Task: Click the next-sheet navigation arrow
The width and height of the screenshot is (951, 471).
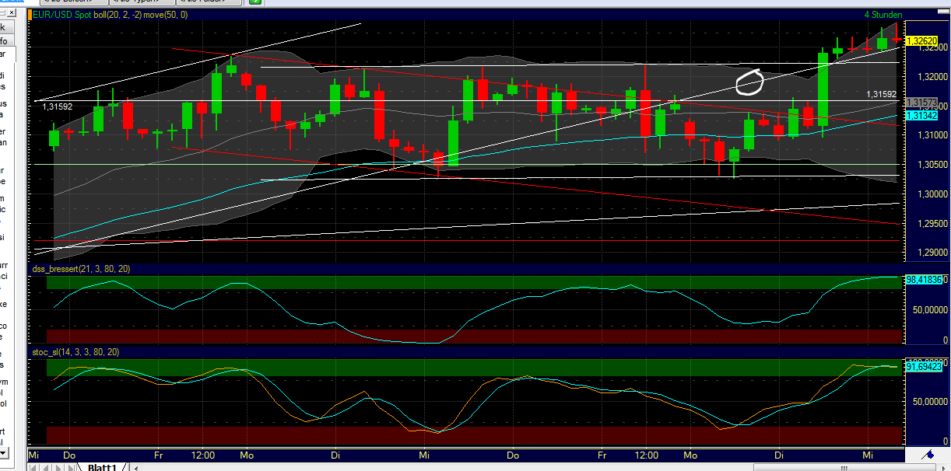Action: coord(58,466)
